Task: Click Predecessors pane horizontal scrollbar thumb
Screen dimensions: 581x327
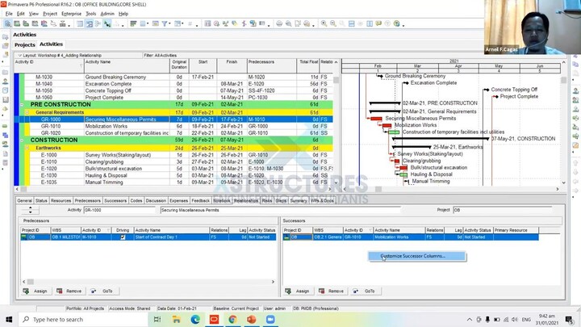Action: (31, 282)
